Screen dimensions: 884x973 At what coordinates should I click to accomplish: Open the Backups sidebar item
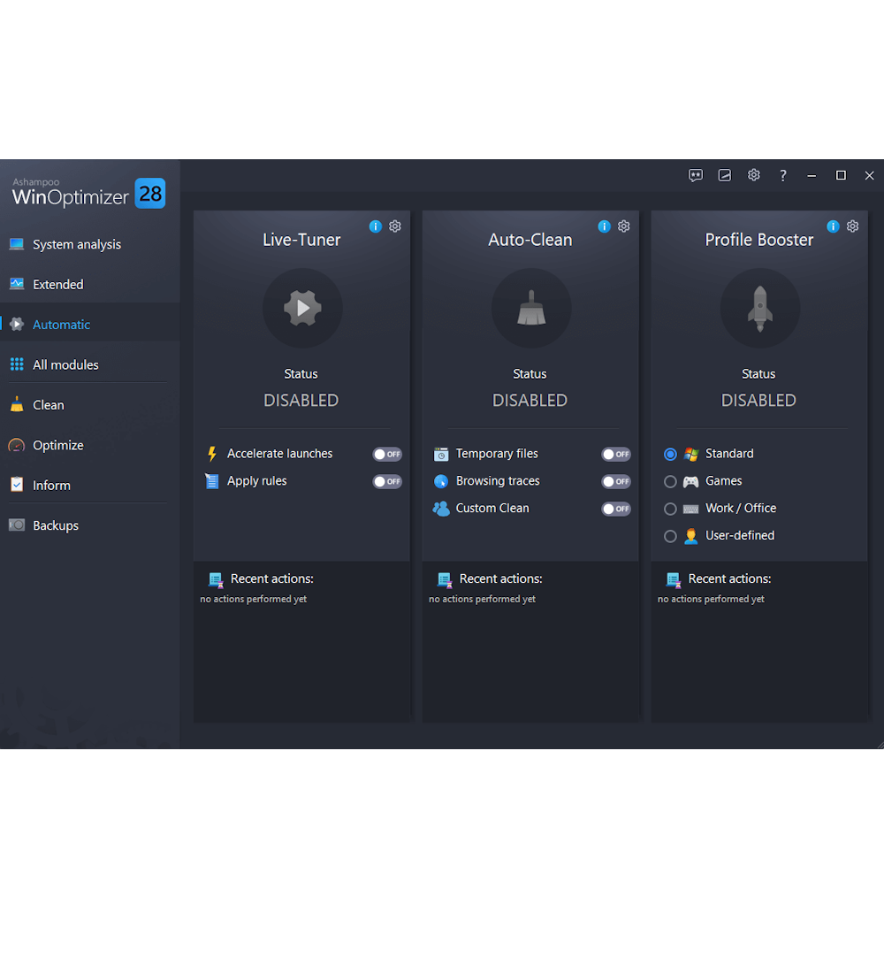[56, 525]
